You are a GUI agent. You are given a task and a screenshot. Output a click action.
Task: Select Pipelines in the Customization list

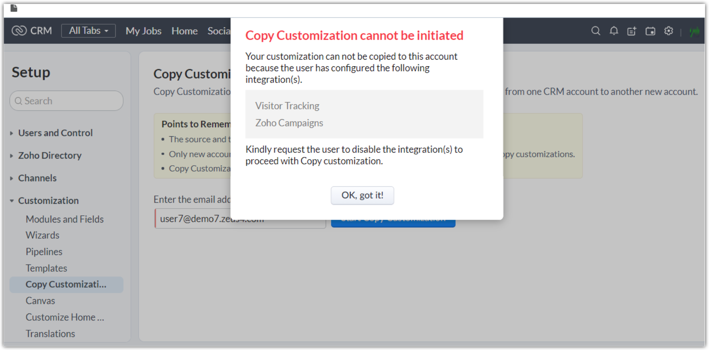click(x=44, y=252)
